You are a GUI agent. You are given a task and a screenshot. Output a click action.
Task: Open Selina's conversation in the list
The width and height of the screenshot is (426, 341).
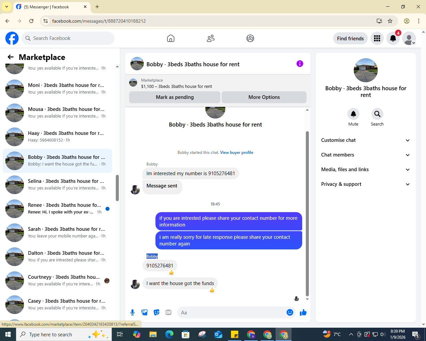point(57,185)
